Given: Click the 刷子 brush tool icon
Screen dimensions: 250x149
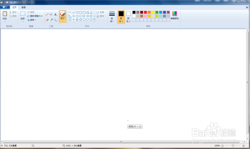Looking at the screenshot, I should (x=62, y=14).
